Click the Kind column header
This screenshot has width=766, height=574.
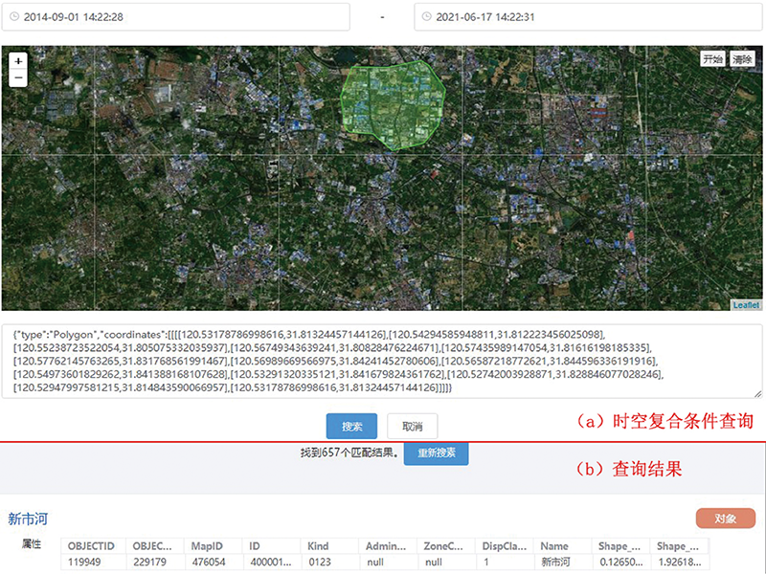317,545
